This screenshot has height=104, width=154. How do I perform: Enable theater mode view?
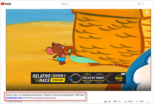point(142,88)
